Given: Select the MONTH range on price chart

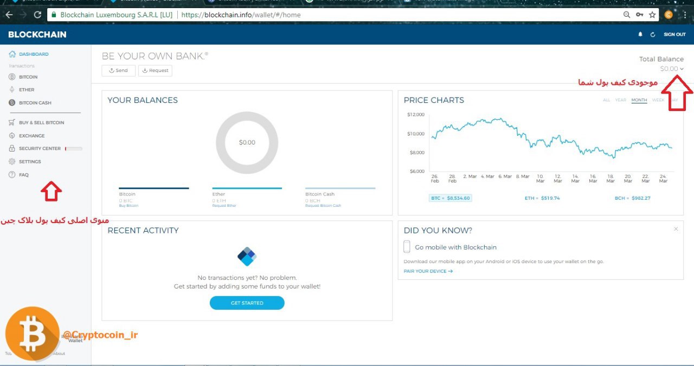Looking at the screenshot, I should (639, 100).
